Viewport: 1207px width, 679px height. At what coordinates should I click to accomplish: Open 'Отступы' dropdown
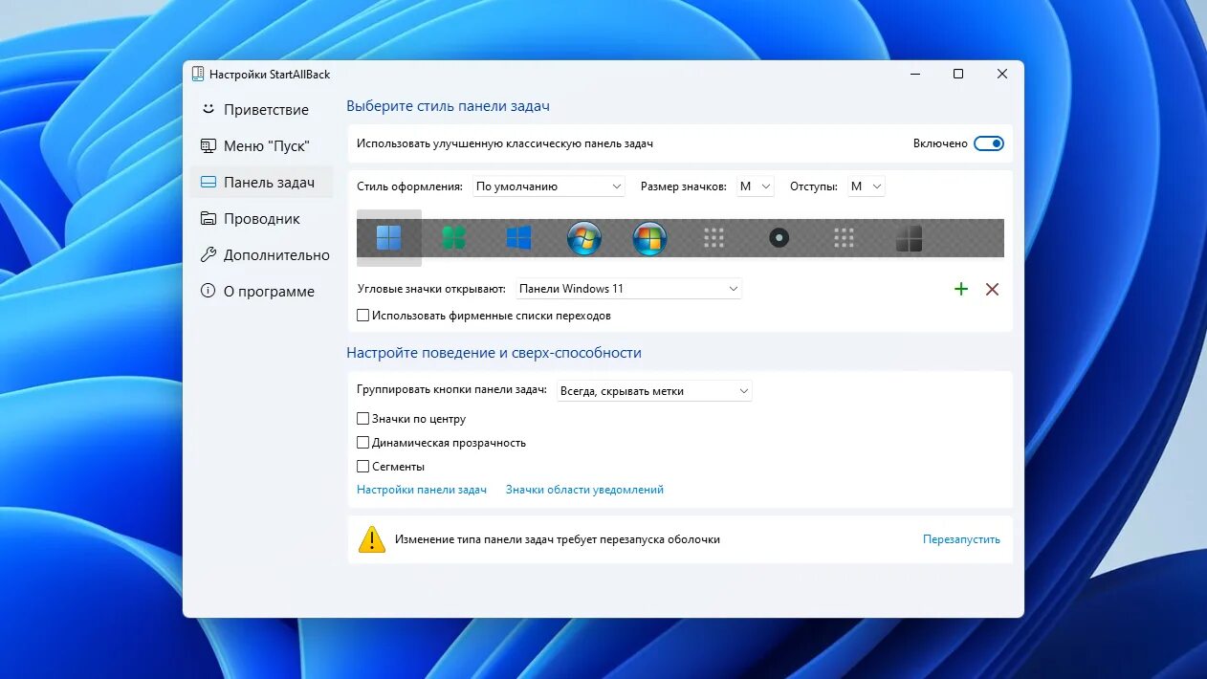point(866,186)
